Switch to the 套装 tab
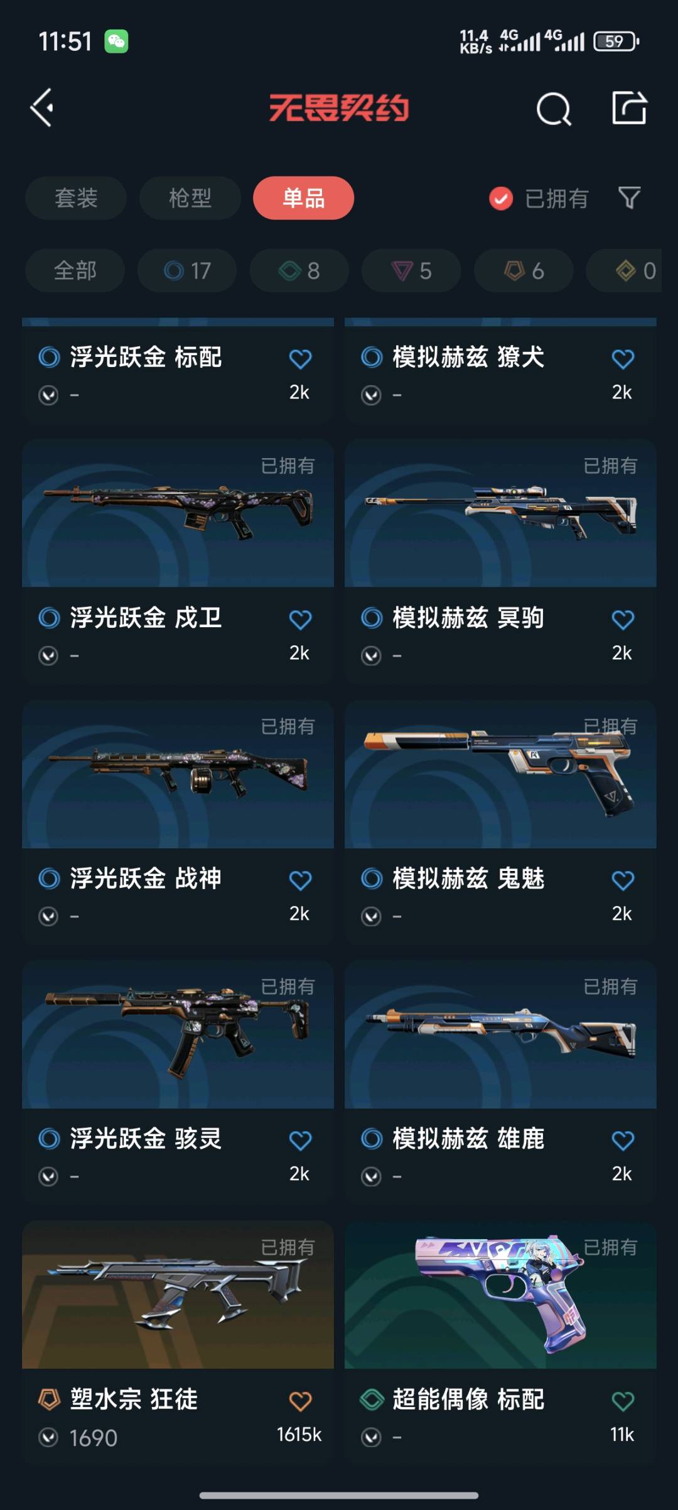This screenshot has height=1510, width=678. coord(76,198)
